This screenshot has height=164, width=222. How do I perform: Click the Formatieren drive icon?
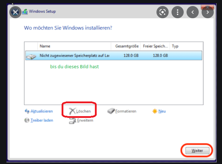(x=111, y=111)
